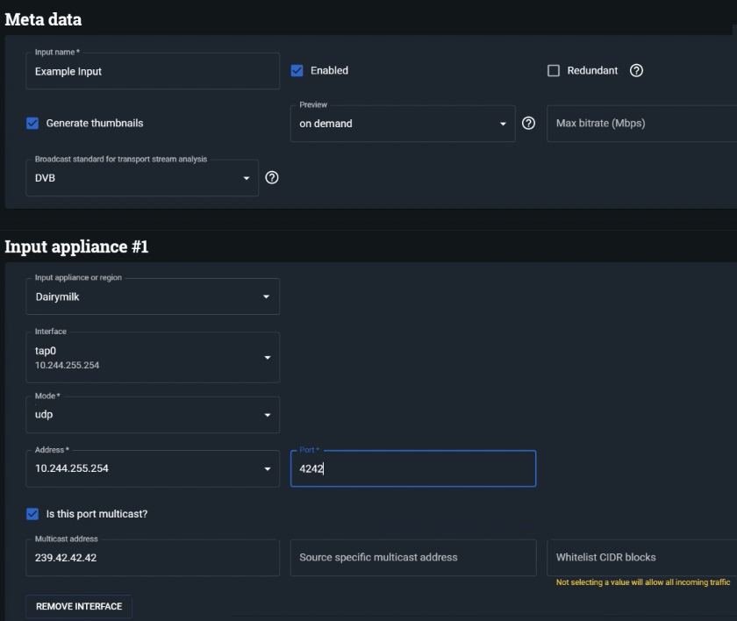Click help icon next to Broadcast standard
The image size is (737, 621).
tap(272, 178)
